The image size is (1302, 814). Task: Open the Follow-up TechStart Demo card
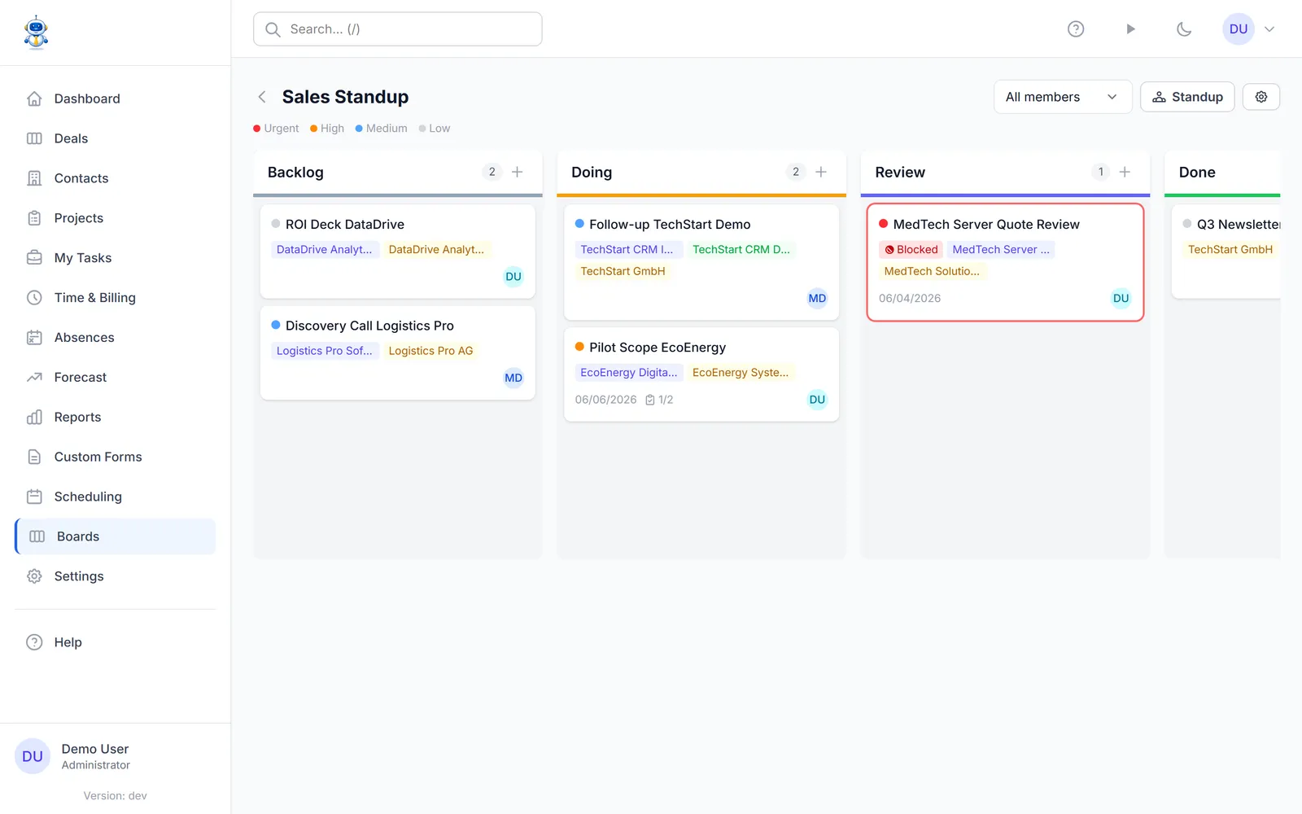pos(701,262)
